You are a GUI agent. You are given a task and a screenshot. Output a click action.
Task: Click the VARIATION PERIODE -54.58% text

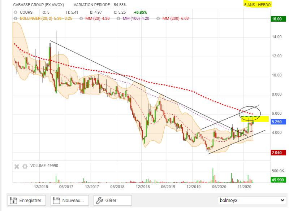pos(100,5)
